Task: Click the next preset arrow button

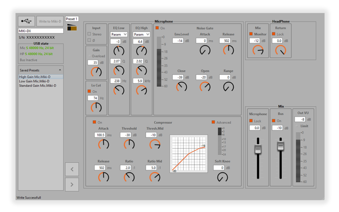Action: (72, 185)
